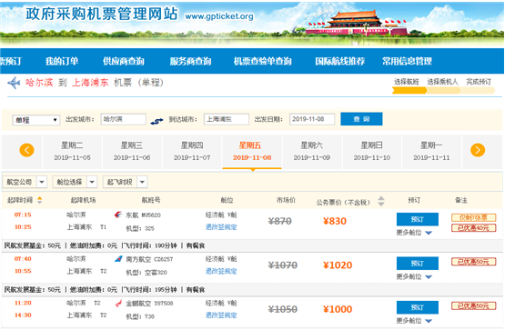This screenshot has width=505, height=330.
Task: Open the 起飞时段 filter dropdown
Action: point(126,182)
